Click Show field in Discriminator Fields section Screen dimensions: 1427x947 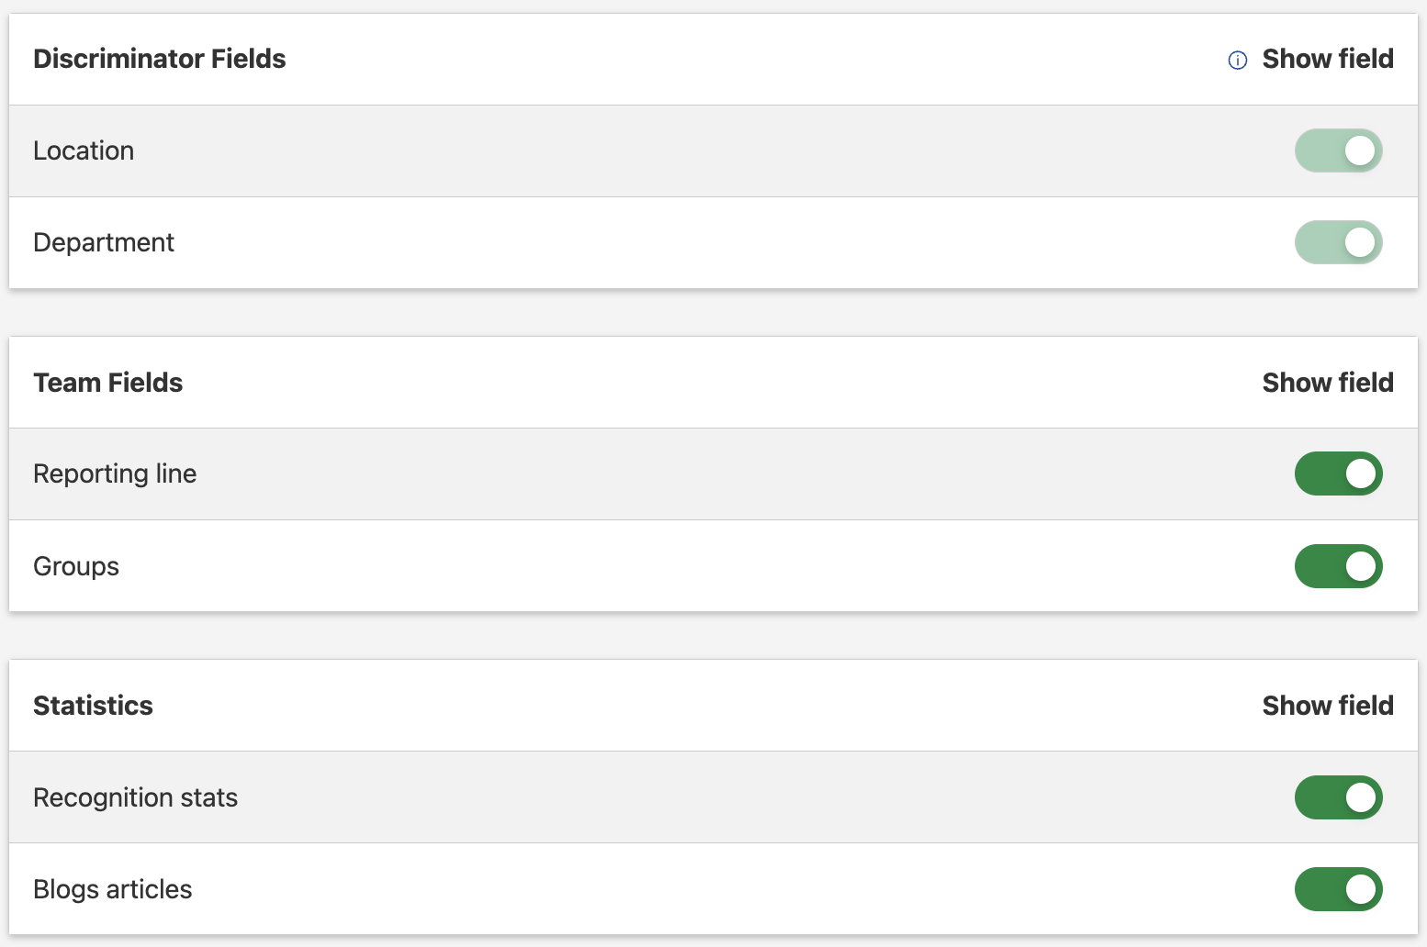point(1327,59)
